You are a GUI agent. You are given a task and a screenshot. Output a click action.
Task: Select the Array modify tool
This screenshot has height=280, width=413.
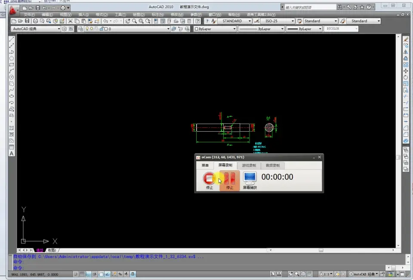406,65
